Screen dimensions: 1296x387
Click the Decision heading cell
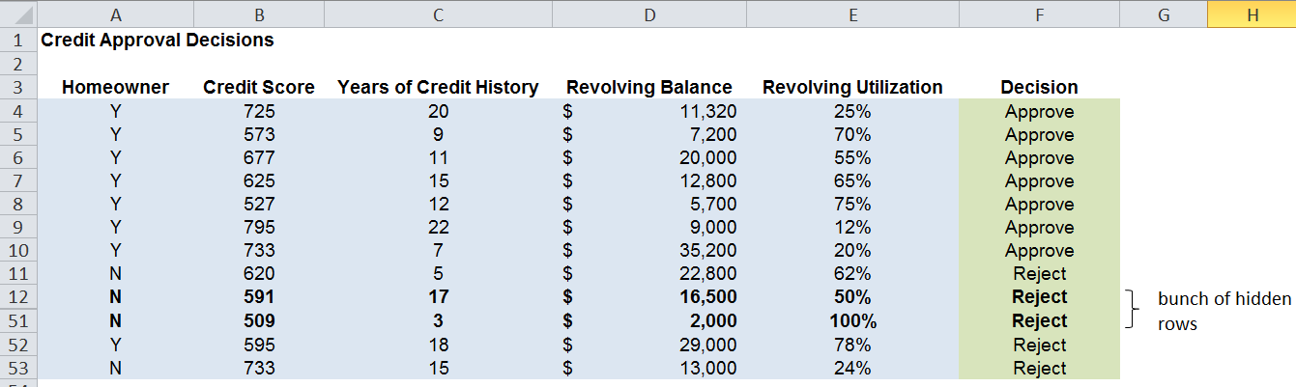click(1039, 87)
